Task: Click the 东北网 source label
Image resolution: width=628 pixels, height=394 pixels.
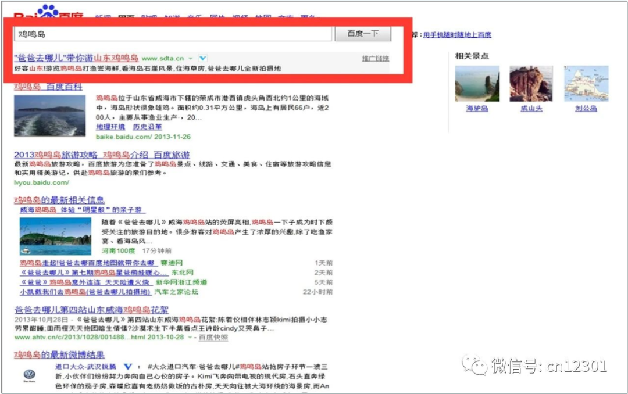Action: [x=183, y=273]
